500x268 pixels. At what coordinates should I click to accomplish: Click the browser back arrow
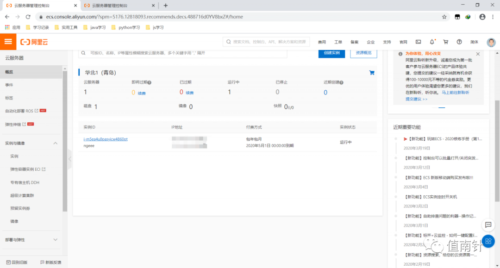[x=7, y=17]
